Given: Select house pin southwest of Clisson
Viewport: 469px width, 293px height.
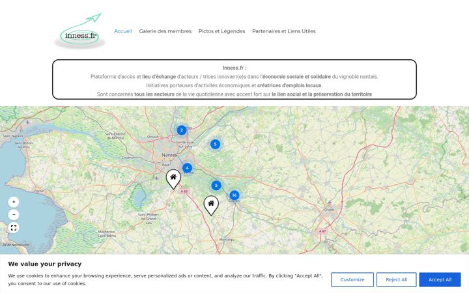Looking at the screenshot, I should click(x=211, y=205).
